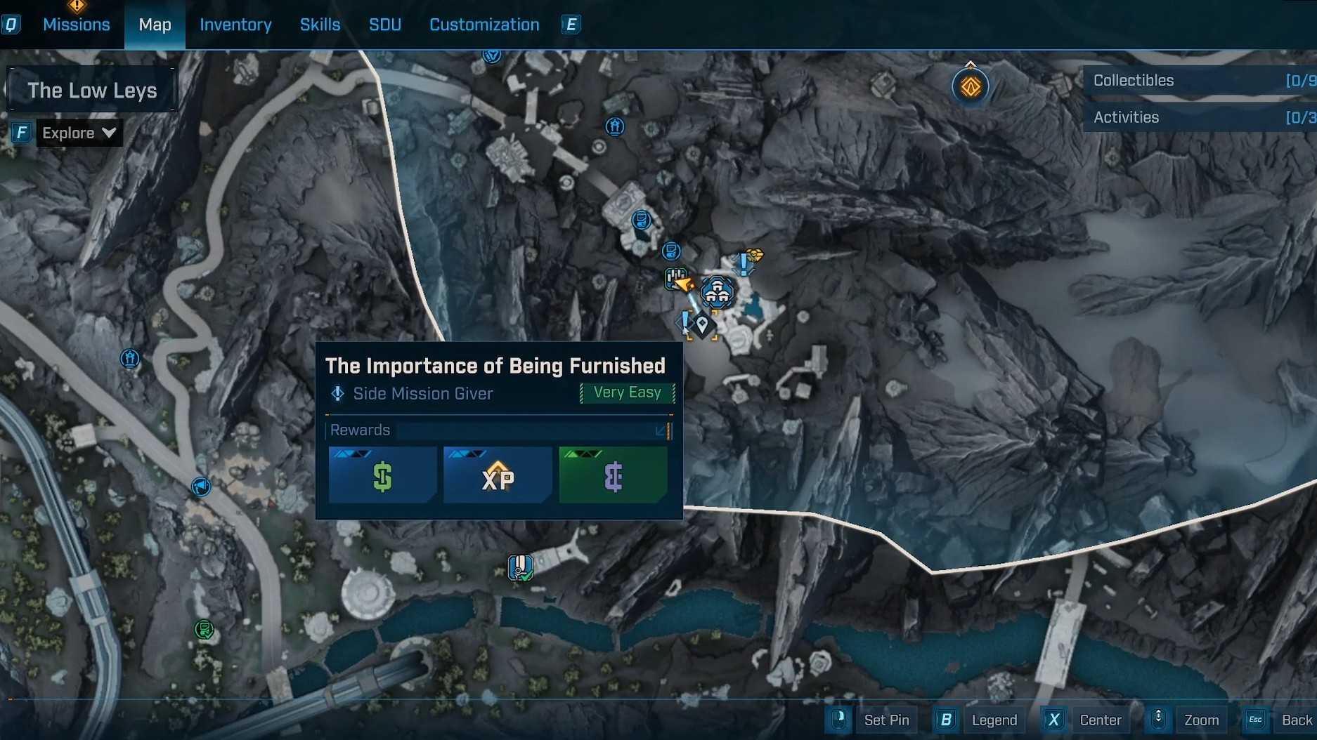
Task: Select the megaphone icon on the road
Action: tap(201, 487)
